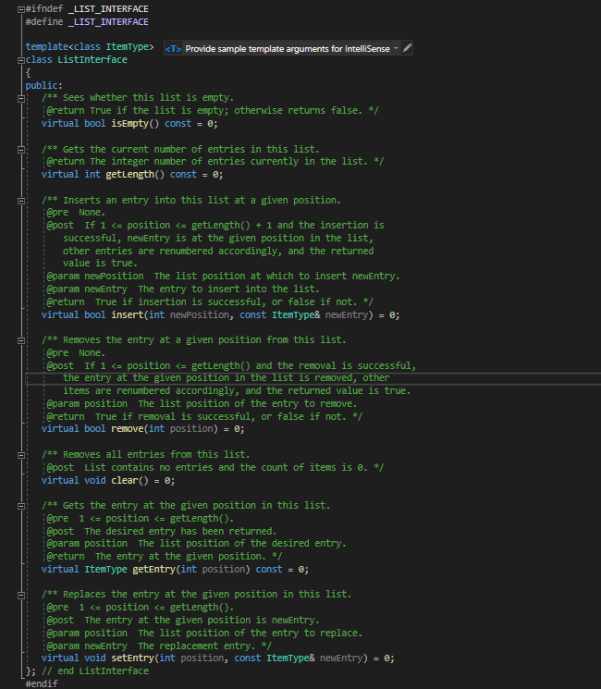
Task: Click the <T> template icon
Action: [173, 49]
